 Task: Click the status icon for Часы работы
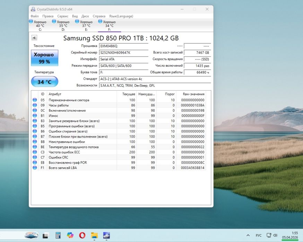point(35,105)
